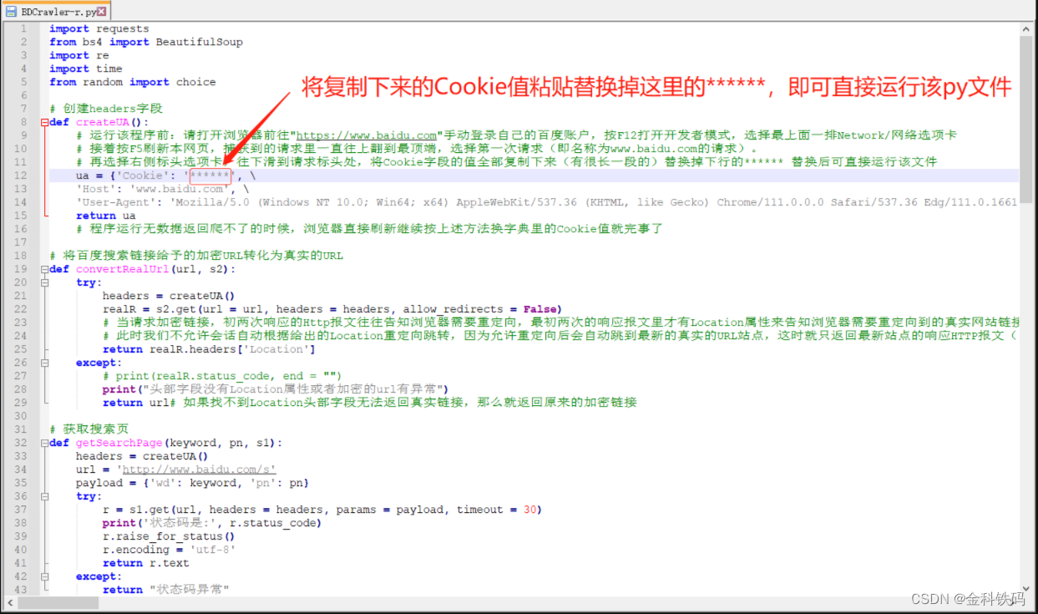Click line number 43 in the margin
The height and width of the screenshot is (614, 1038).
pos(21,590)
